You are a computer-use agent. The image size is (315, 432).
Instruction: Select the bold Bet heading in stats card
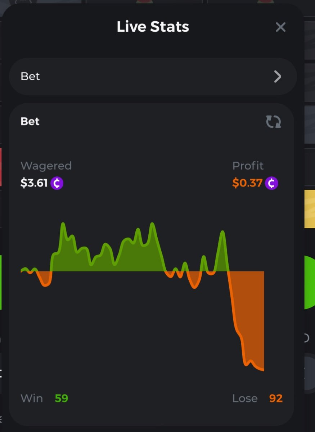pos(30,122)
